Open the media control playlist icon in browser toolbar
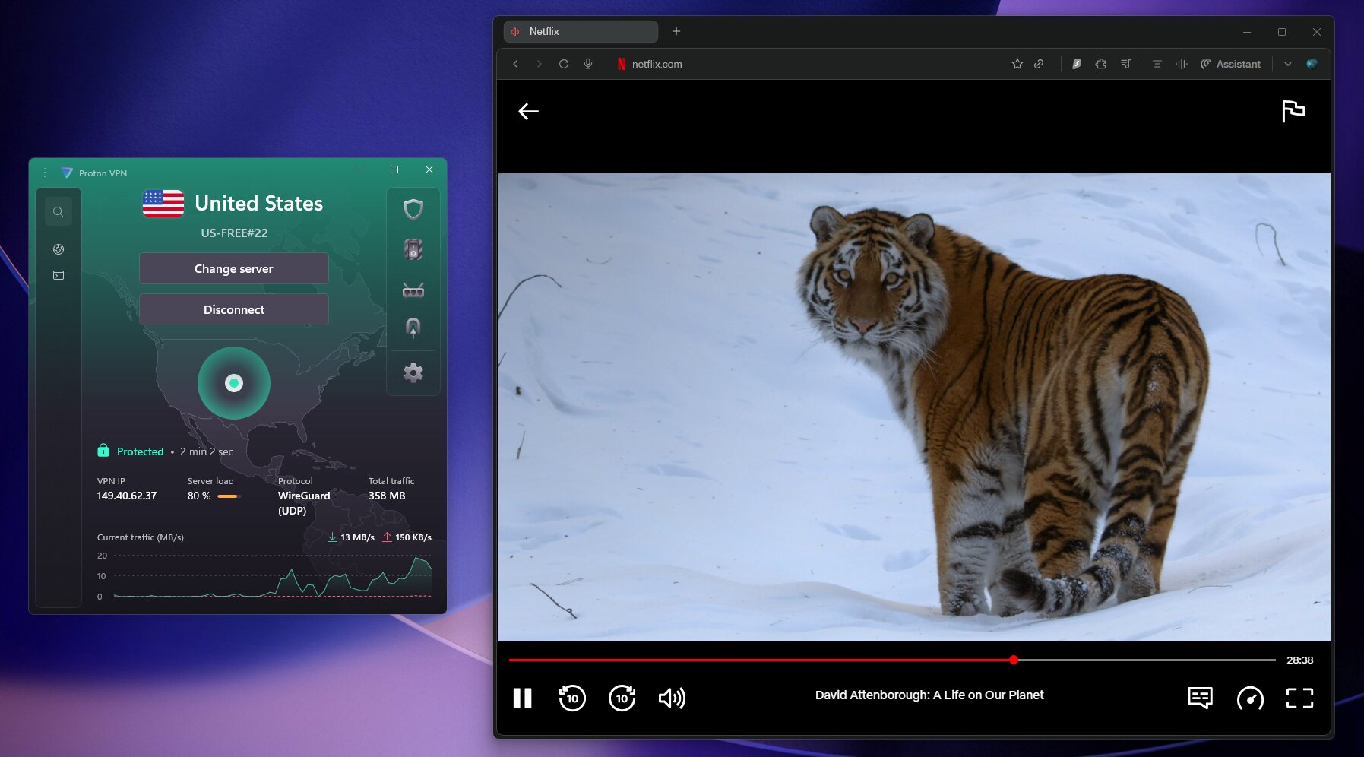Image resolution: width=1364 pixels, height=757 pixels. pyautogui.click(x=1125, y=64)
